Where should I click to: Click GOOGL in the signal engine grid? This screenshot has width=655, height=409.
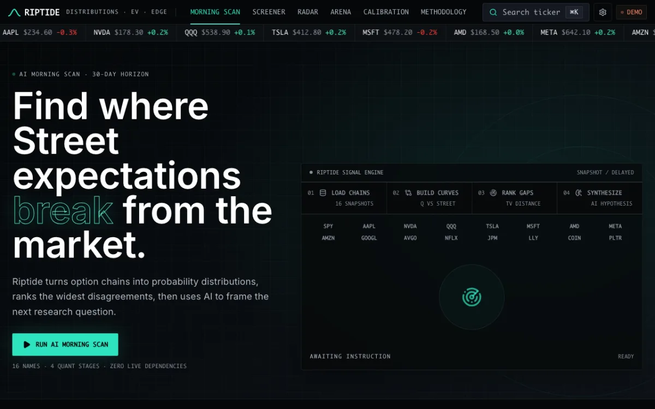pyautogui.click(x=369, y=238)
